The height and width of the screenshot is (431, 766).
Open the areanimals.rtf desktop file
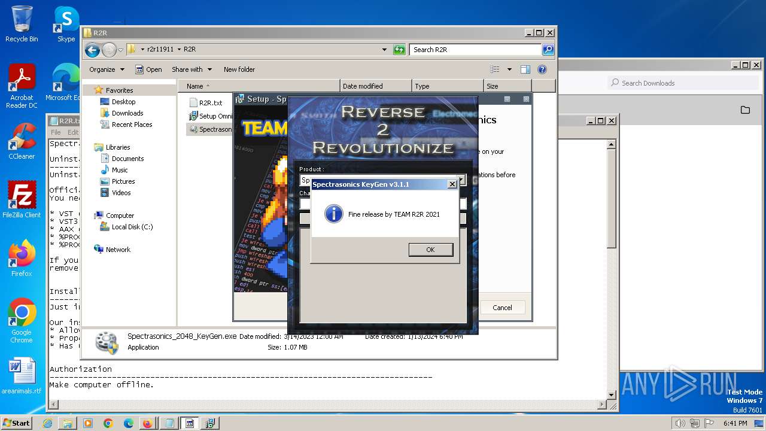tap(22, 376)
